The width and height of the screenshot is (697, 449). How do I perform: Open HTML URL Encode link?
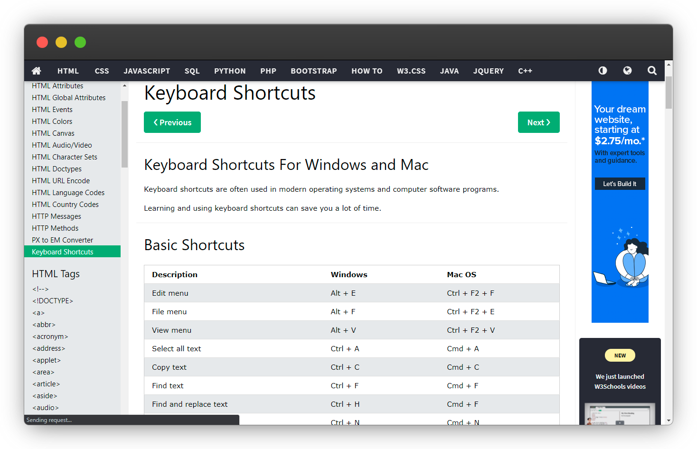coord(61,181)
